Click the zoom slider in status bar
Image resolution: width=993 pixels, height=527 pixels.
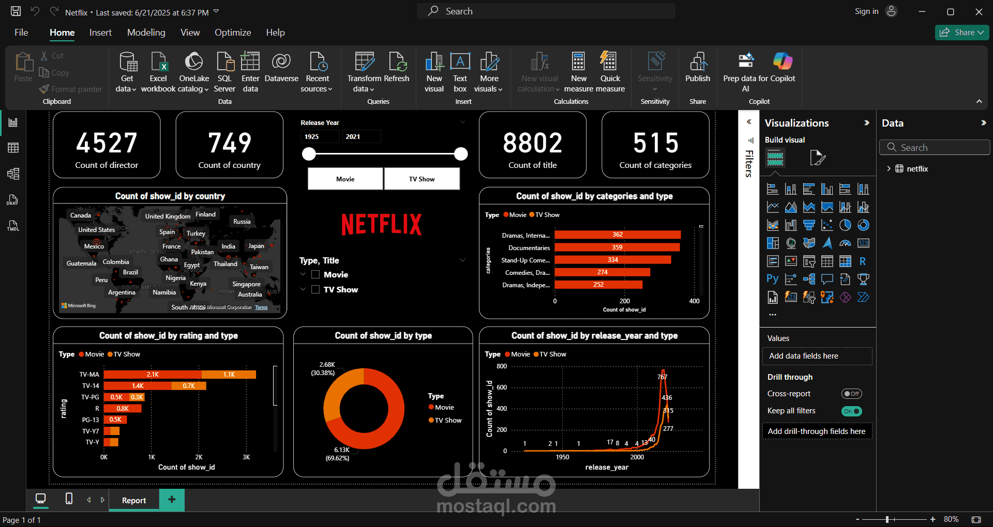(x=887, y=519)
